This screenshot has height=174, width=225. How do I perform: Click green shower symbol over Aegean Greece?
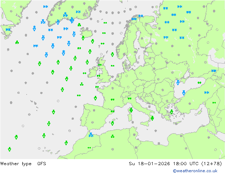pos(171,112)
